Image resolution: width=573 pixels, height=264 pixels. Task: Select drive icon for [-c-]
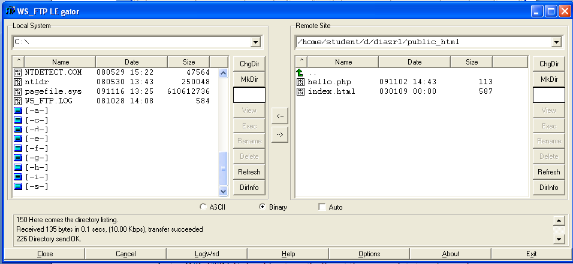[18, 120]
